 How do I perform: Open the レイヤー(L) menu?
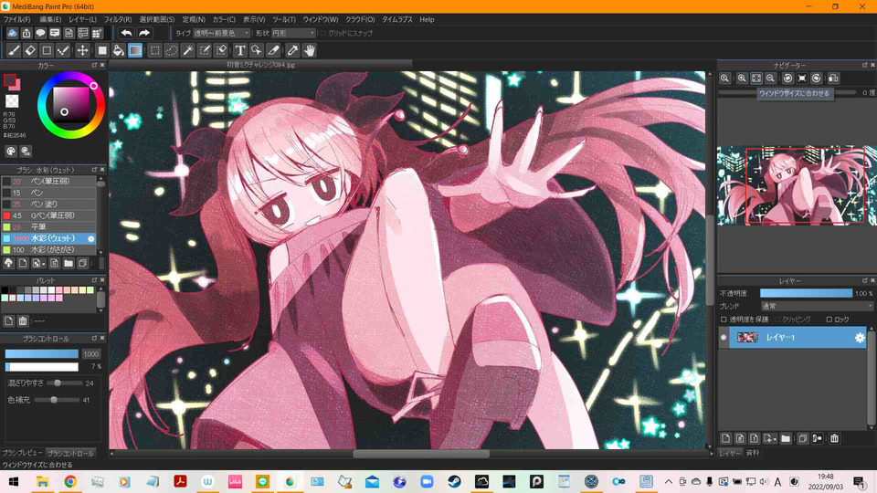click(x=83, y=19)
